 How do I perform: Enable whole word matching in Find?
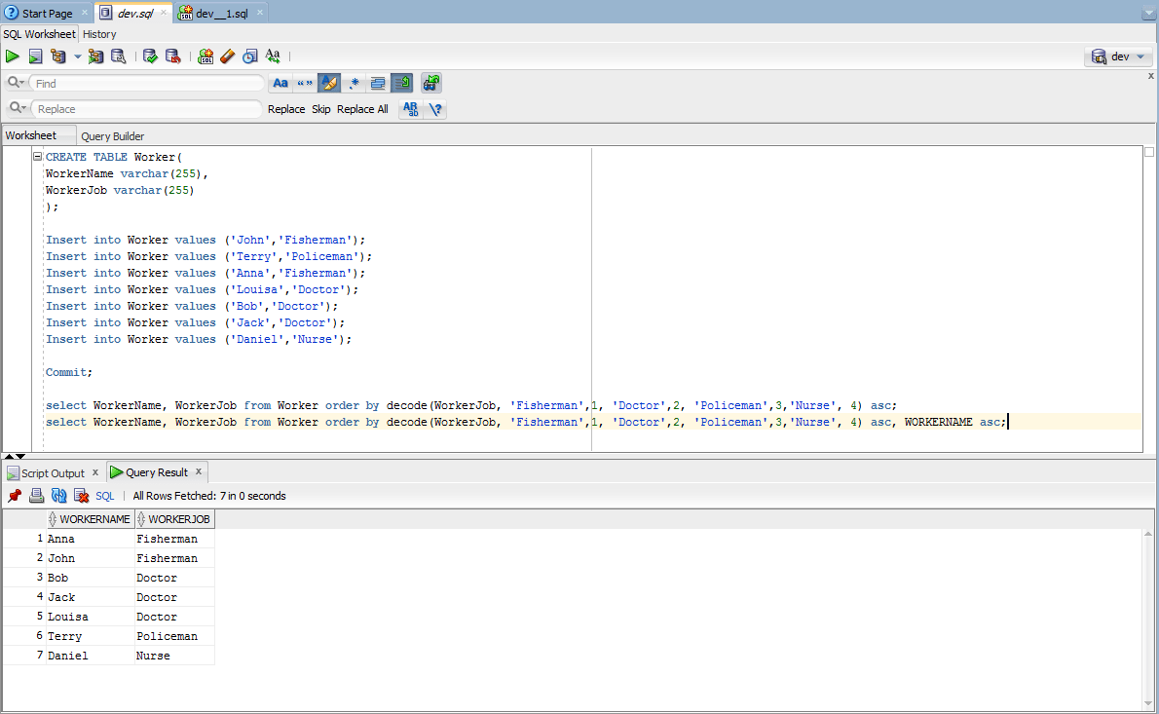(303, 83)
